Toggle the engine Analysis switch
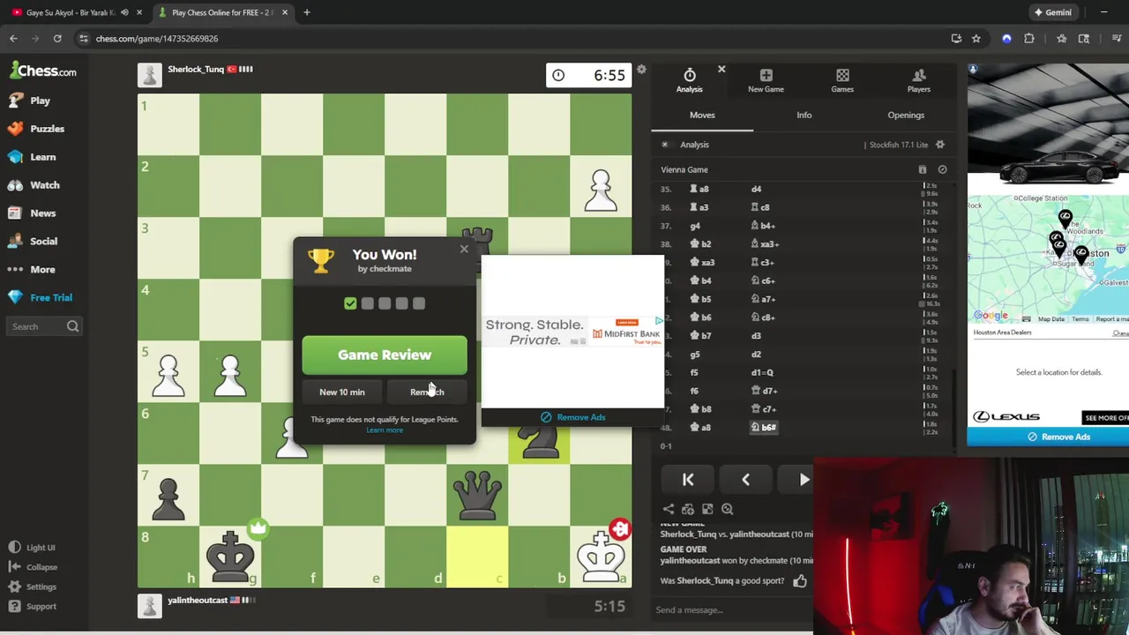This screenshot has height=635, width=1129. tap(665, 145)
